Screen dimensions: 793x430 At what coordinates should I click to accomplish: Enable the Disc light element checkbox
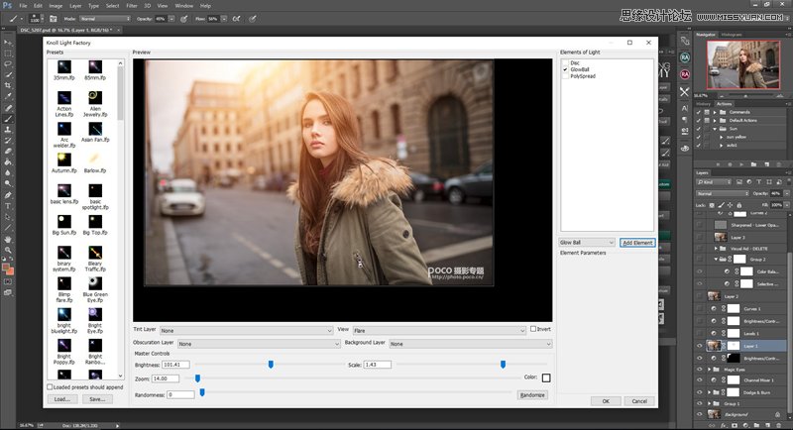click(565, 62)
